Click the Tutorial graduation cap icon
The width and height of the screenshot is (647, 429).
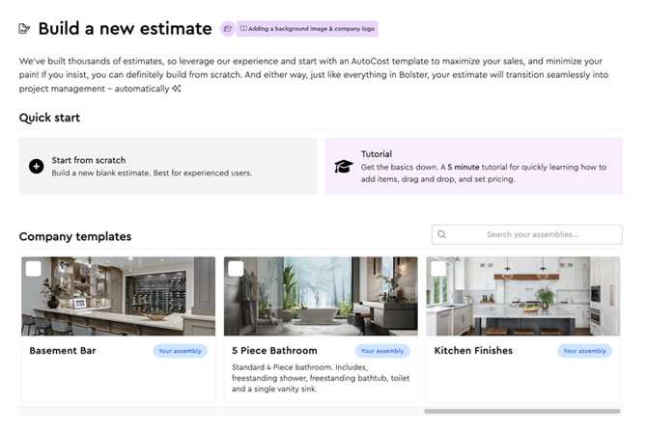343,166
